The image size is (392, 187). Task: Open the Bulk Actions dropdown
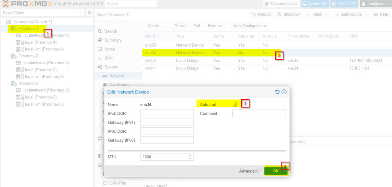[x=351, y=15]
